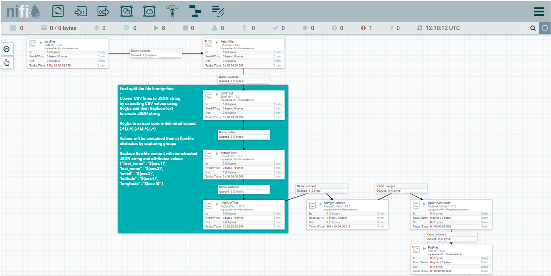The width and height of the screenshot is (551, 276).
Task: Click the unknown version state question icon
Action: click(x=392, y=28)
